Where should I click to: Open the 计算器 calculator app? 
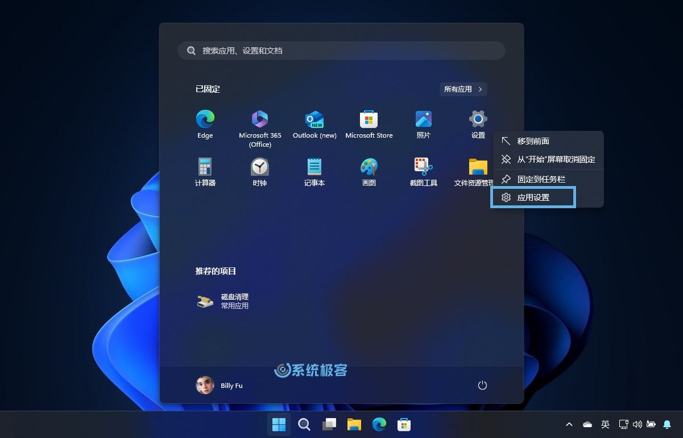205,172
